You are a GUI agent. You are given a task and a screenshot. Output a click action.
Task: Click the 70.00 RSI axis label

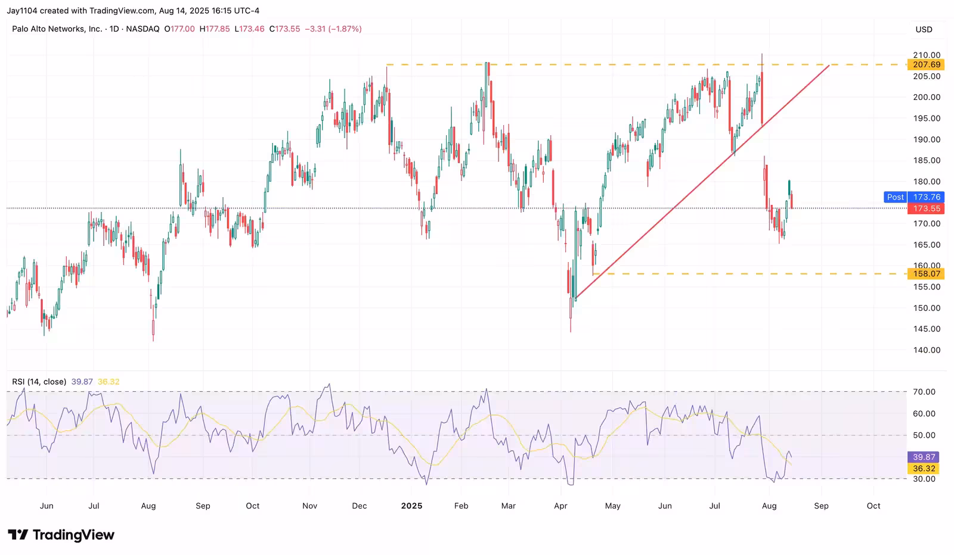[924, 392]
